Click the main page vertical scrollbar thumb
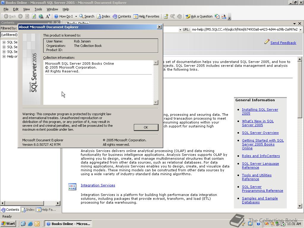Image resolution: width=304 pixels, height=228 pixels. [300, 90]
